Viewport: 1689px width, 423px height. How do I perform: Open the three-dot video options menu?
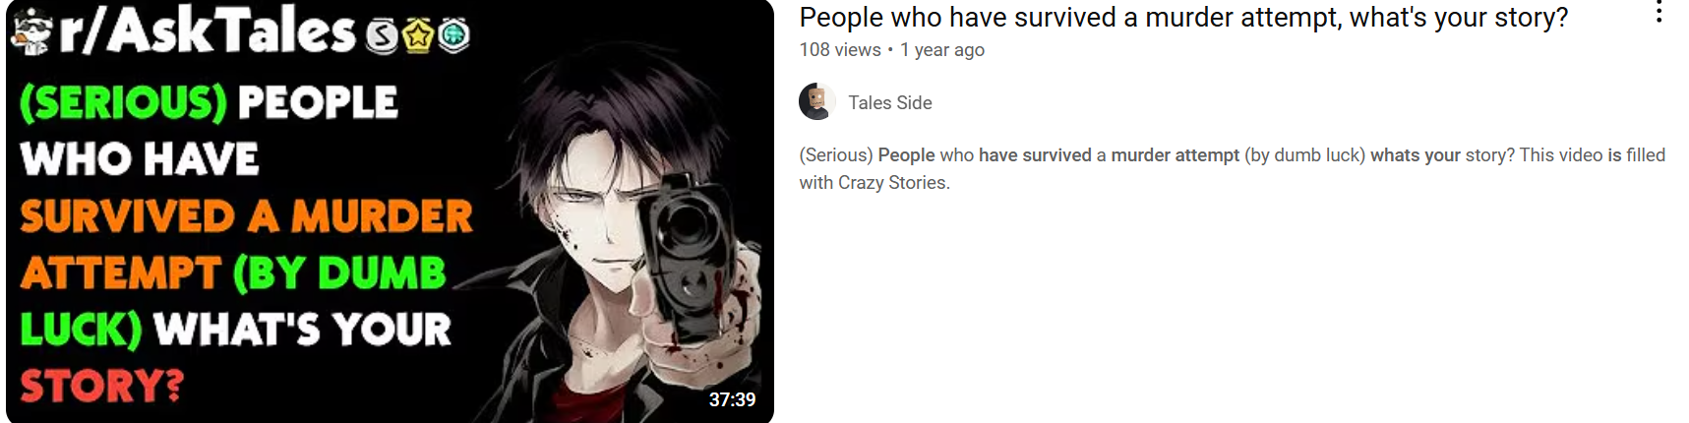pos(1659,12)
